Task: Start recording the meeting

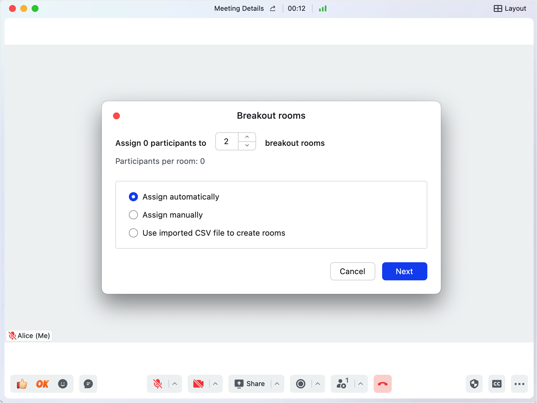Action: tap(301, 384)
